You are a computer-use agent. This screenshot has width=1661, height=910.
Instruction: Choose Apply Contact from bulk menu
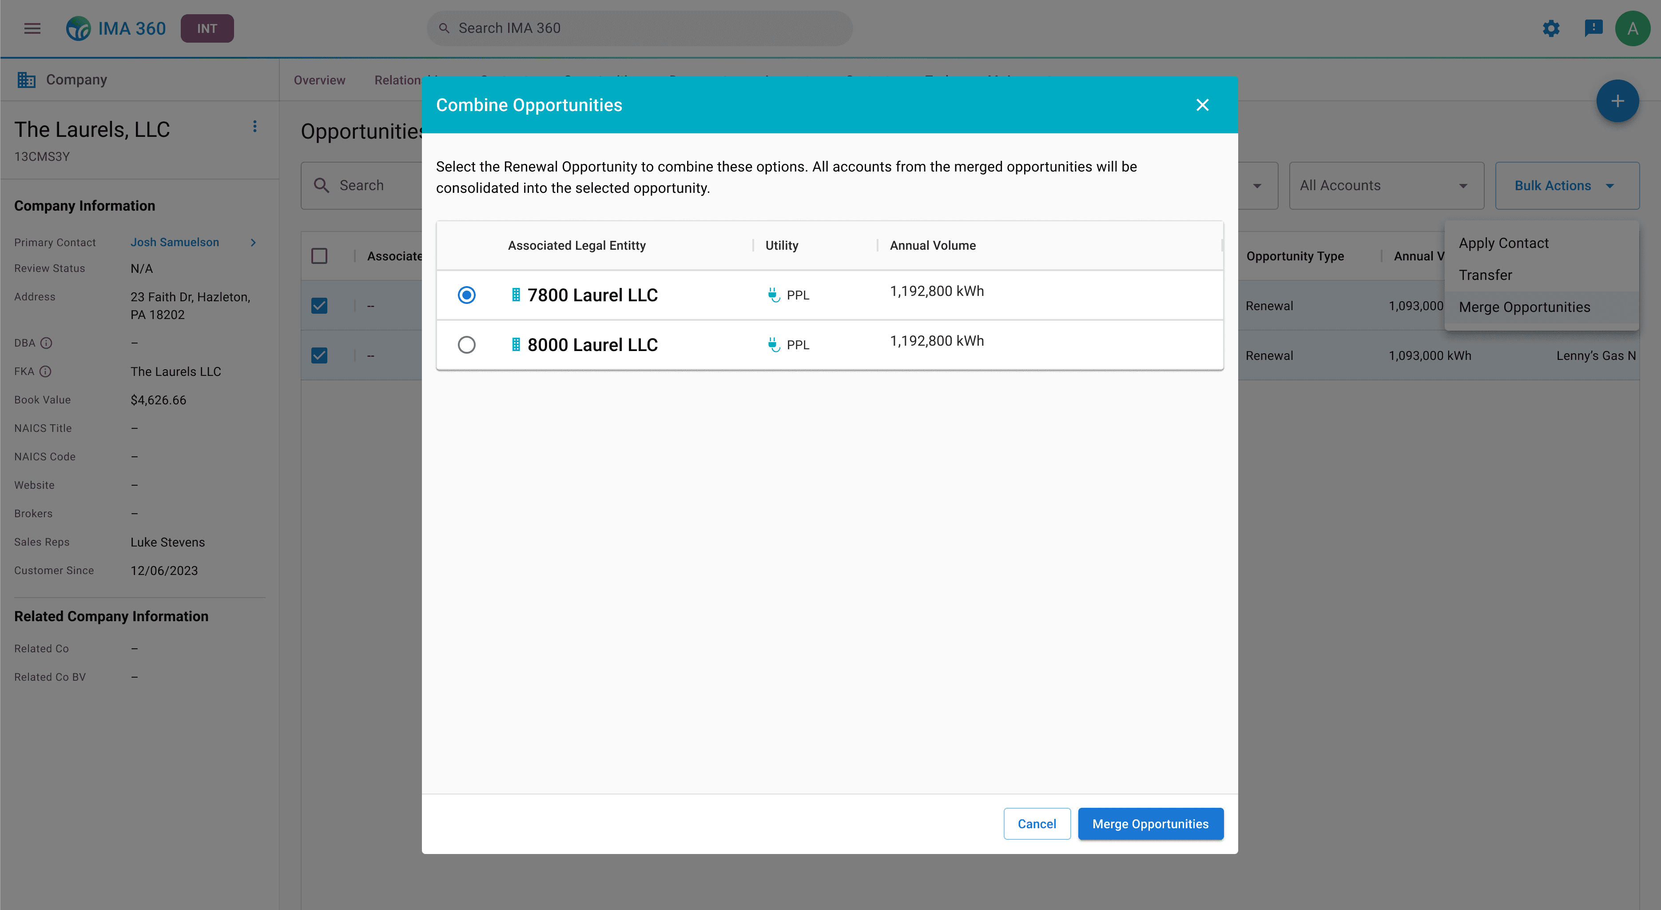(x=1503, y=243)
